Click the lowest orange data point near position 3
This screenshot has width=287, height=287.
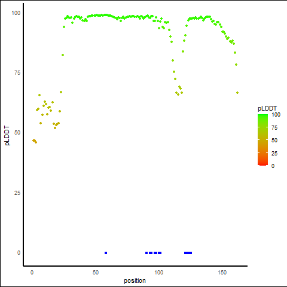(x=36, y=142)
